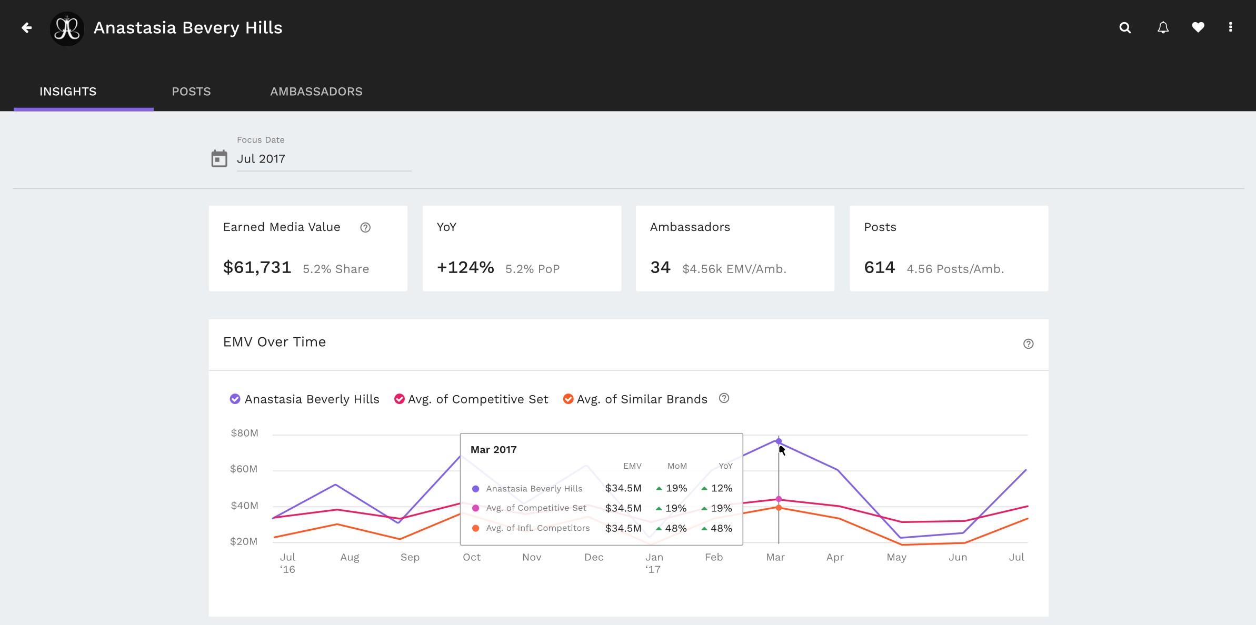The image size is (1256, 625).
Task: Click the Mar 2017 tooltip title
Action: (x=493, y=450)
